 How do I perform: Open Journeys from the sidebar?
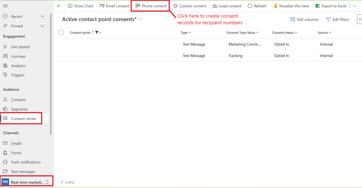click(18, 56)
